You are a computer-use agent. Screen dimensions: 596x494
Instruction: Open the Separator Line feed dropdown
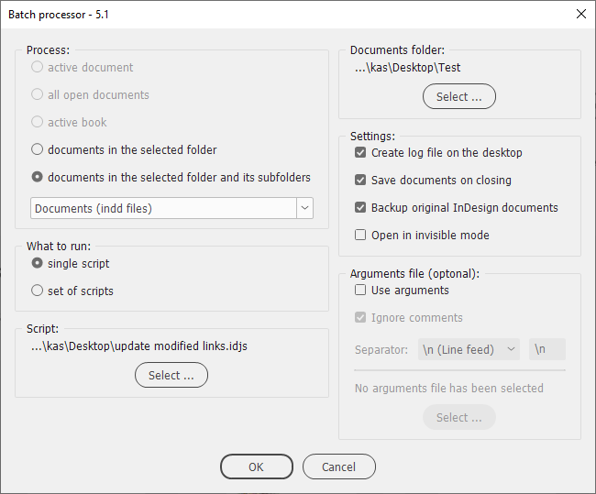tap(469, 349)
